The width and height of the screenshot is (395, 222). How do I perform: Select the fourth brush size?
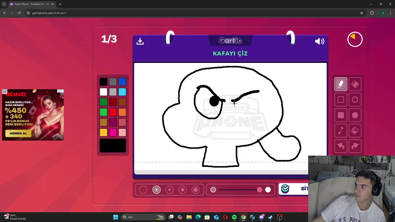[183, 190]
